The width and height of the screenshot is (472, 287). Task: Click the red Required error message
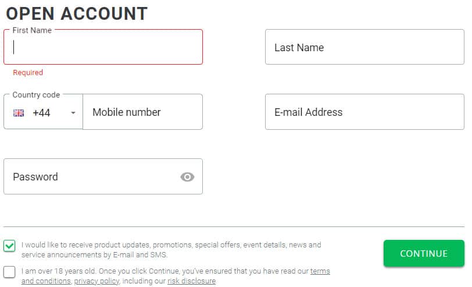(28, 73)
